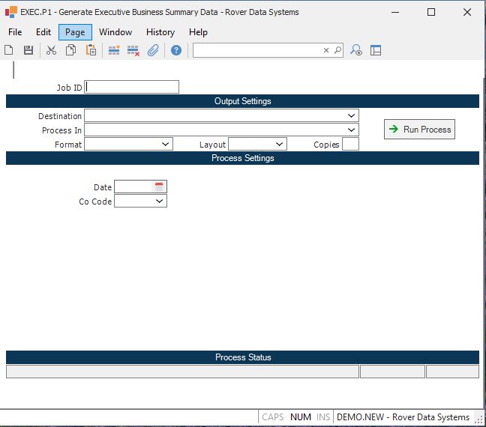Open the Window menu
Viewport: 486px width, 427px height.
(x=115, y=32)
